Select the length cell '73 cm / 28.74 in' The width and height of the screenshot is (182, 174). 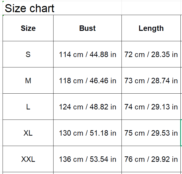point(151,81)
